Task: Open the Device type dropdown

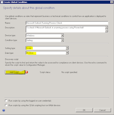Action: [x=62, y=36]
